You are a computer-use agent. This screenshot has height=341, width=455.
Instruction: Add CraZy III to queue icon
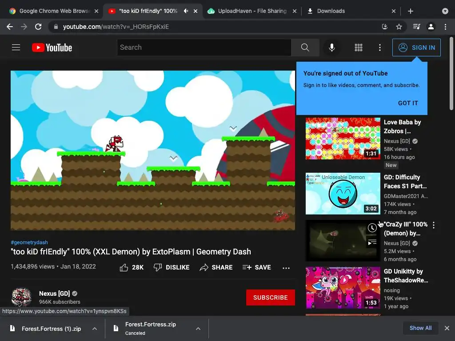coord(372,242)
